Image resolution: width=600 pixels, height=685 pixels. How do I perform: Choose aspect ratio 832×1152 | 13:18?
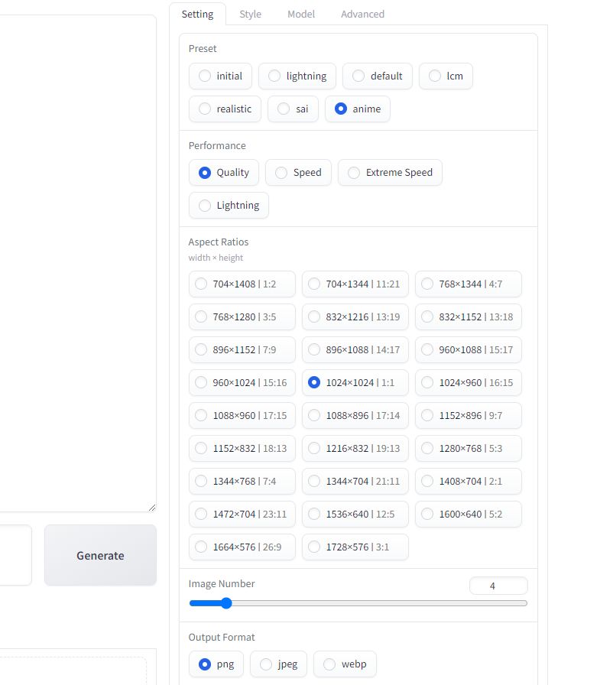pyautogui.click(x=468, y=317)
